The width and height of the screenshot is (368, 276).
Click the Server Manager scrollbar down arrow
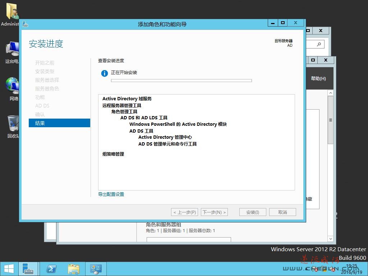pos(331,239)
